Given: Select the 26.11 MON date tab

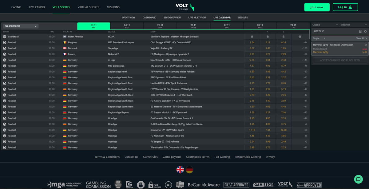Looking at the screenshot, I should [x=193, y=26].
